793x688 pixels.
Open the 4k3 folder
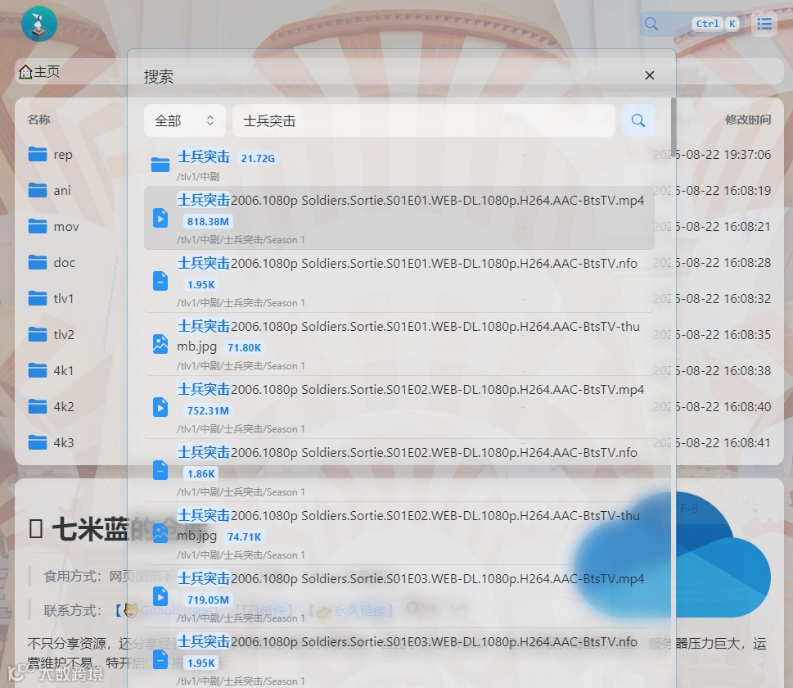(x=51, y=442)
